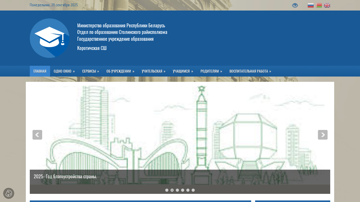Click Государственное учреждение образования text
This screenshot has width=360, height=202.
click(x=115, y=39)
